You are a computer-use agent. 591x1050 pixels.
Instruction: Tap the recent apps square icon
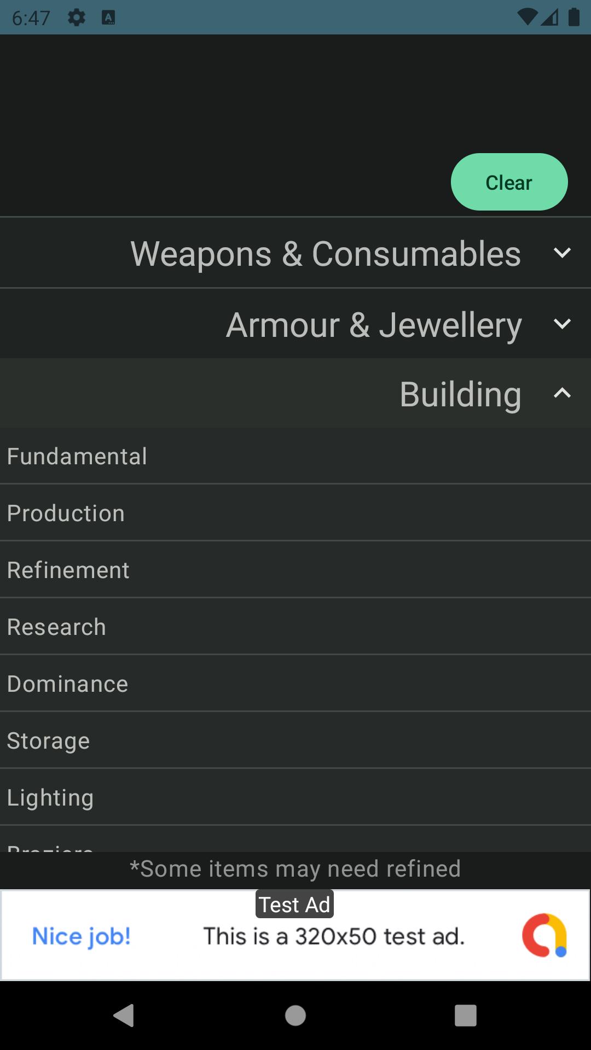pos(465,1016)
